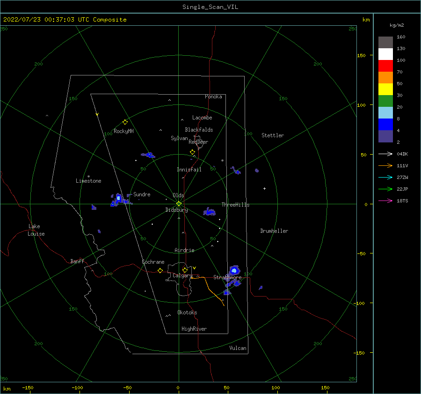Screen dimensions: 421x394
Task: Click the Ponoka town label
Action: (213, 97)
